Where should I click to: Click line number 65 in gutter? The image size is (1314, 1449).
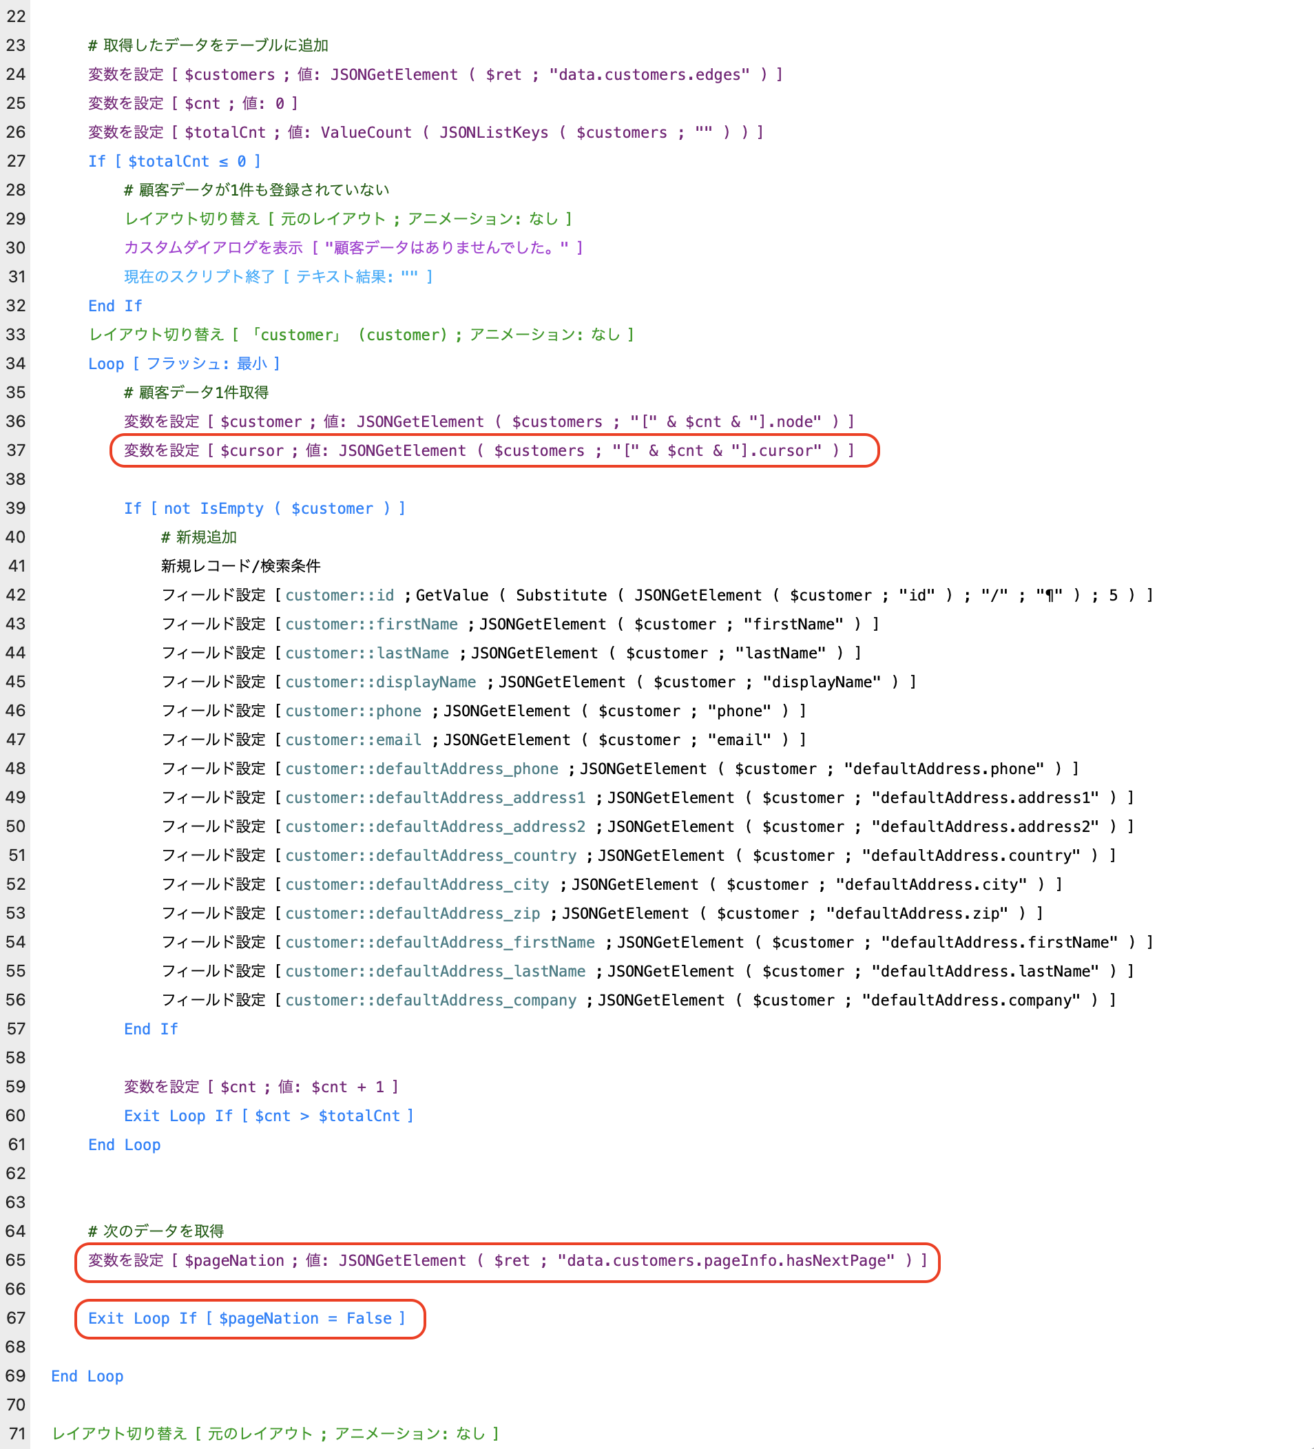(x=16, y=1261)
